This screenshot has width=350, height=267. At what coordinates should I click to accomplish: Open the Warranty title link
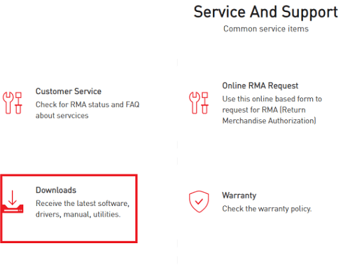[x=239, y=196]
